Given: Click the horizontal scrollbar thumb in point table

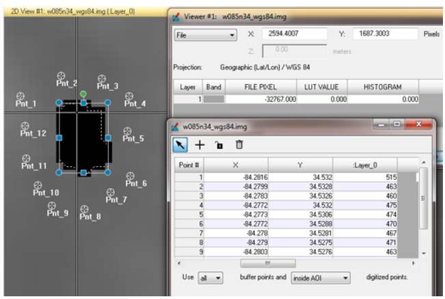Looking at the screenshot, I should [268, 263].
